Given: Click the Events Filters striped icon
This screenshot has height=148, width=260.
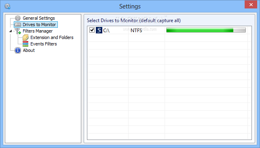Looking at the screenshot, I should pos(25,44).
